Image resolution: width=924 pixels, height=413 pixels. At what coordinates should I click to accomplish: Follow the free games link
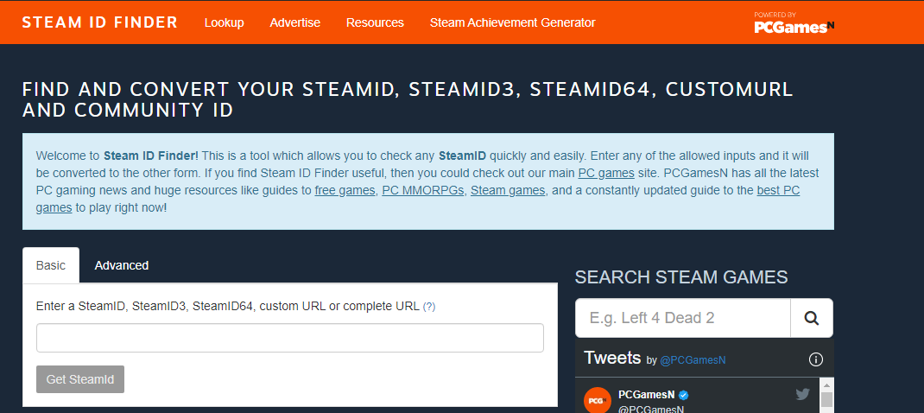point(345,191)
